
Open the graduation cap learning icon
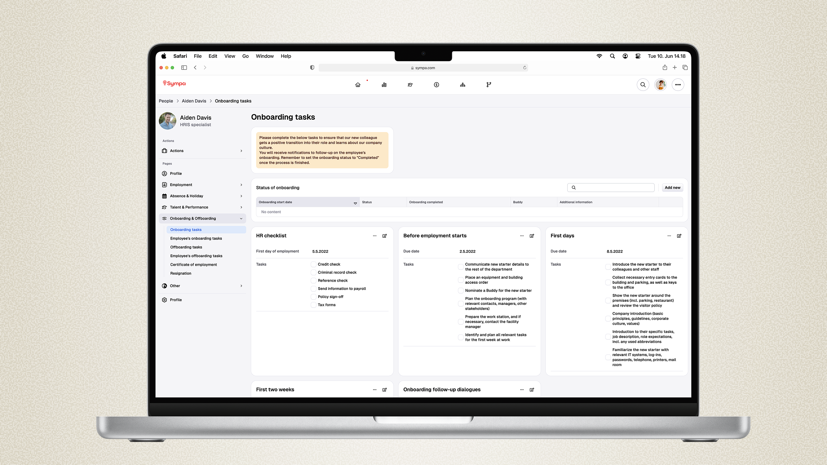410,85
